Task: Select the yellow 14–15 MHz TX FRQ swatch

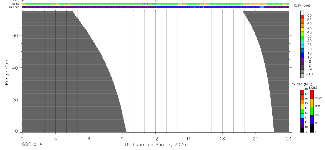Action: [302, 106]
